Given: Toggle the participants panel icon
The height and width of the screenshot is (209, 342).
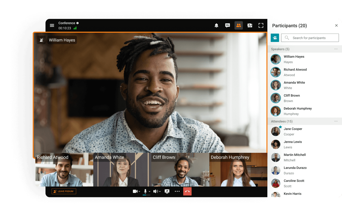Looking at the screenshot, I should (239, 25).
